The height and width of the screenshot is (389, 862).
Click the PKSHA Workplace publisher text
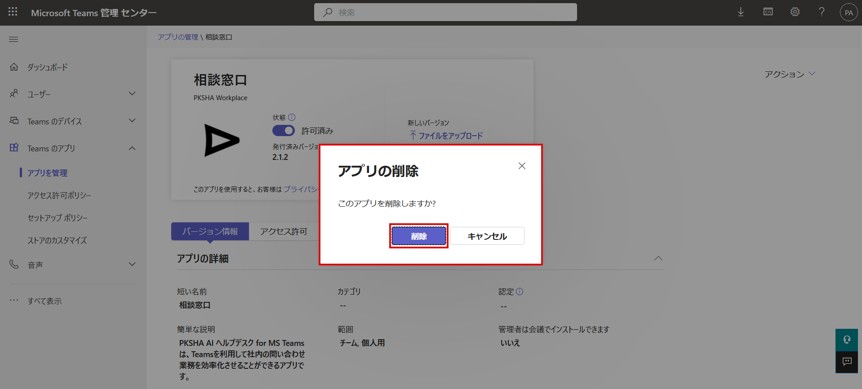click(x=220, y=97)
